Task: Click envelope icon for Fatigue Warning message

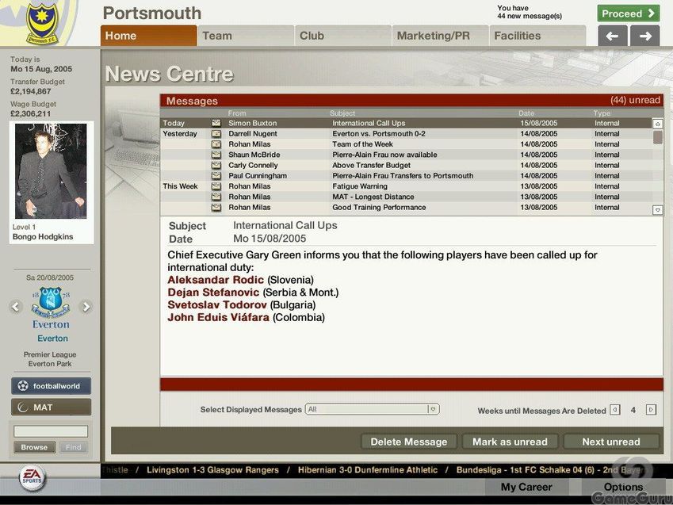Action: (x=216, y=186)
